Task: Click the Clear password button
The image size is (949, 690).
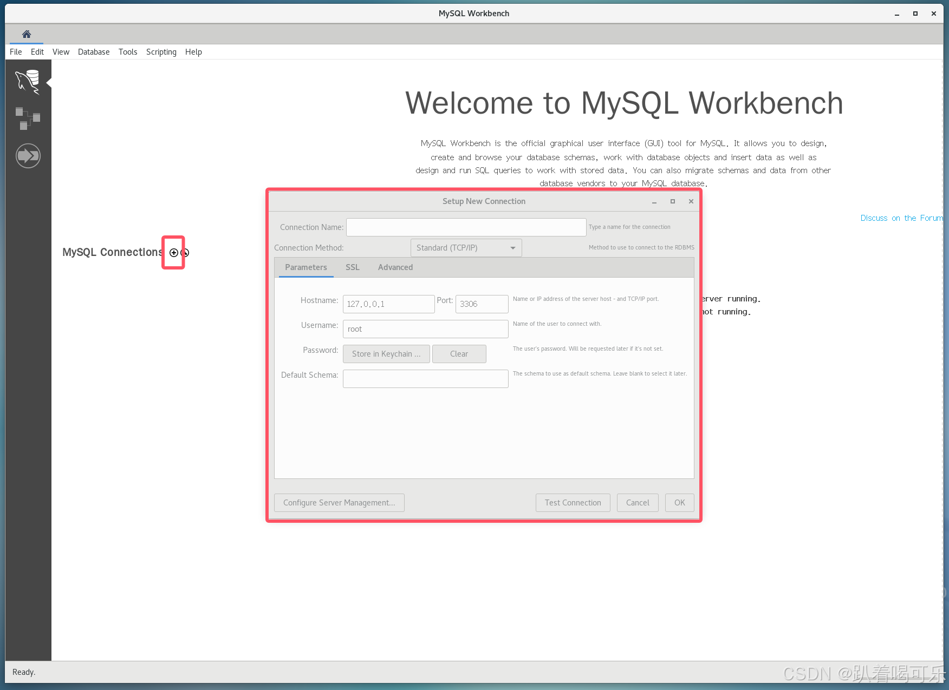Action: click(459, 354)
